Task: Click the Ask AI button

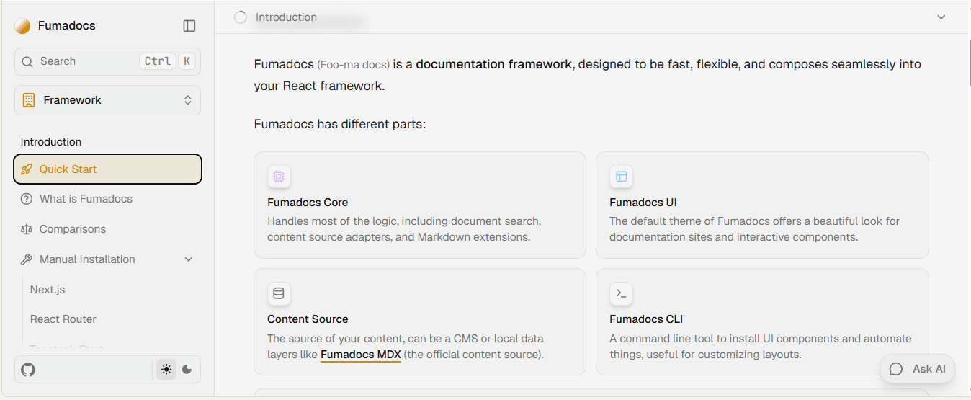Action: tap(917, 369)
